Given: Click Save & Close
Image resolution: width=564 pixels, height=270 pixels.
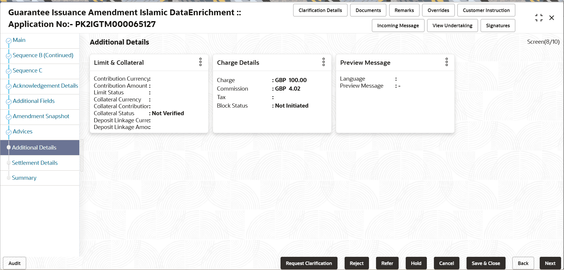Looking at the screenshot, I should point(486,263).
